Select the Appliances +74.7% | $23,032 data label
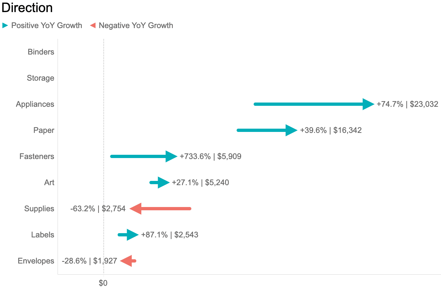This screenshot has width=441, height=288. click(407, 104)
